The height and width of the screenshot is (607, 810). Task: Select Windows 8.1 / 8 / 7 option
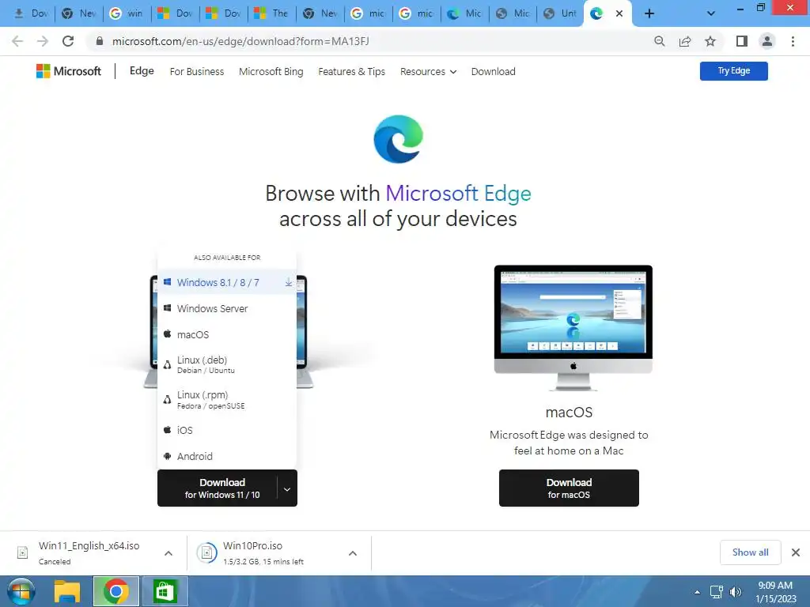click(x=227, y=282)
